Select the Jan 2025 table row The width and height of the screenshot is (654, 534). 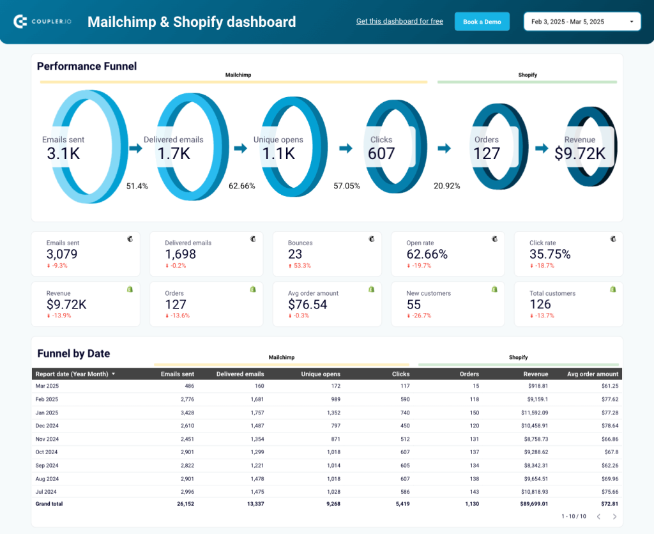pyautogui.click(x=326, y=413)
